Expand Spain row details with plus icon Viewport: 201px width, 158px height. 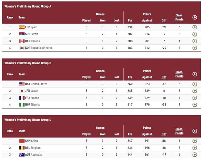194,27
